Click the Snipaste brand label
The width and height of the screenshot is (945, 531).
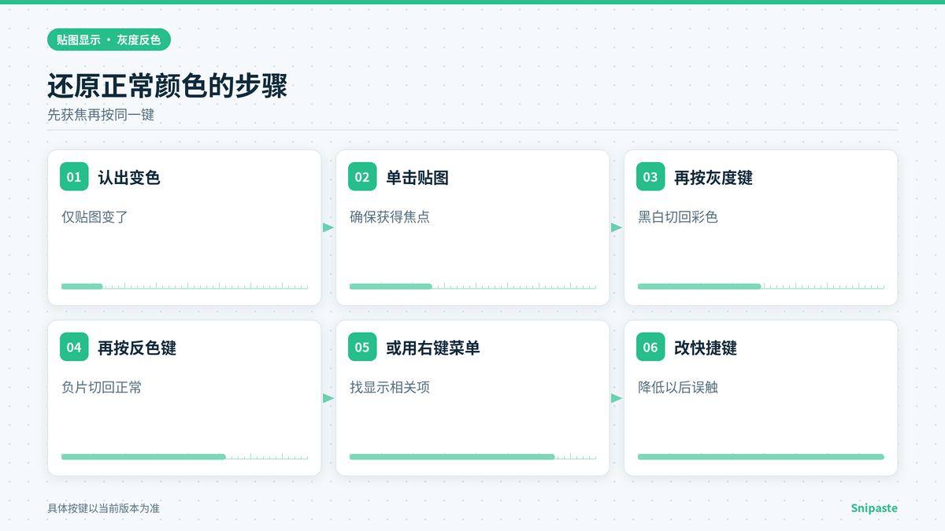pos(874,508)
